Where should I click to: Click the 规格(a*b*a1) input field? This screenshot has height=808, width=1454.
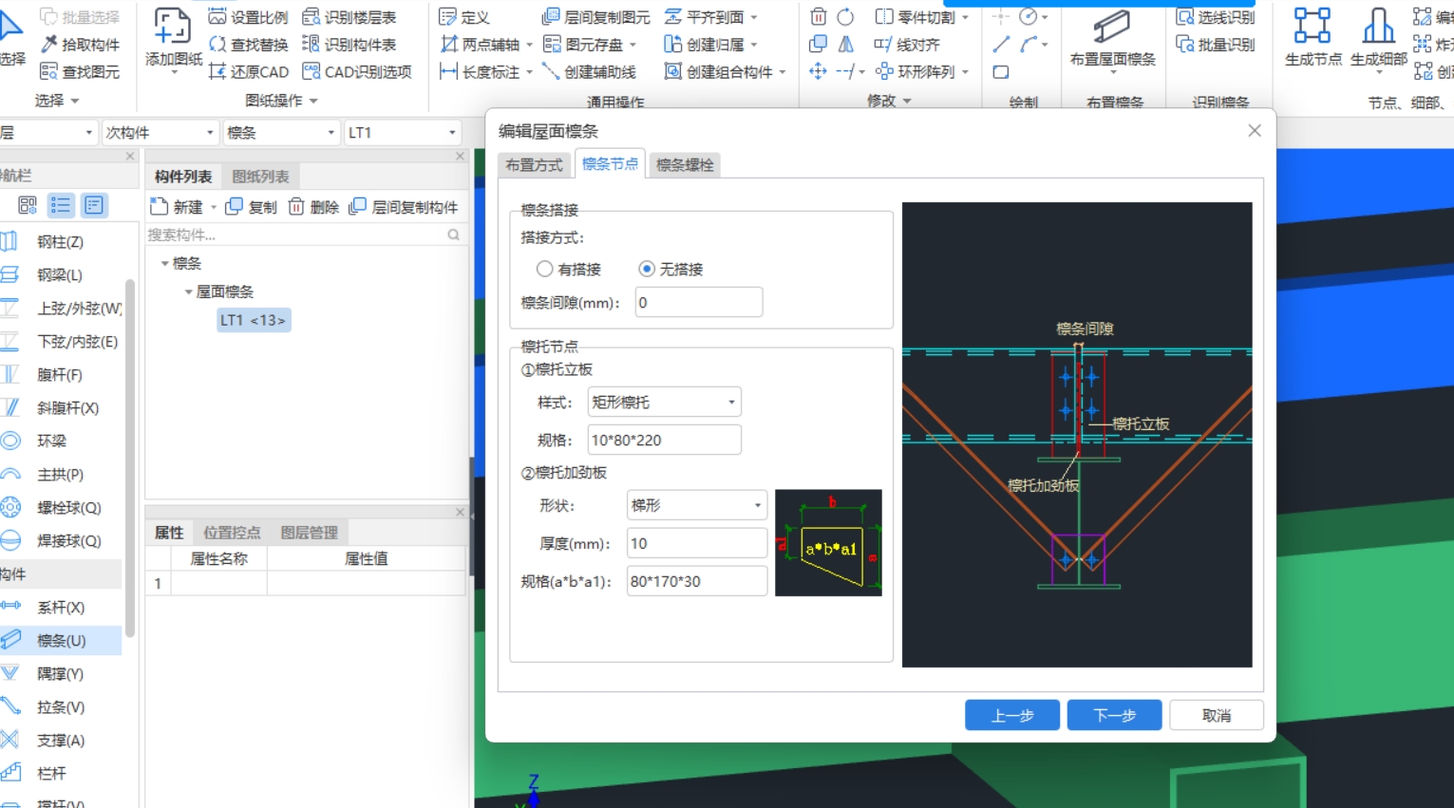(x=697, y=581)
